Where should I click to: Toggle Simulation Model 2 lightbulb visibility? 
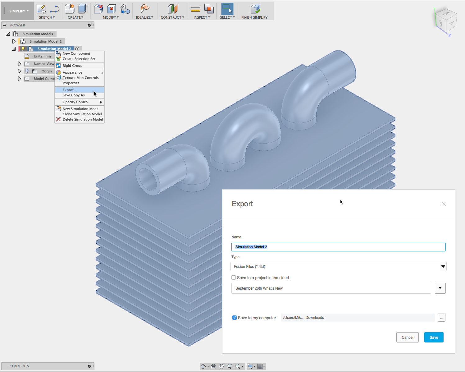23,49
